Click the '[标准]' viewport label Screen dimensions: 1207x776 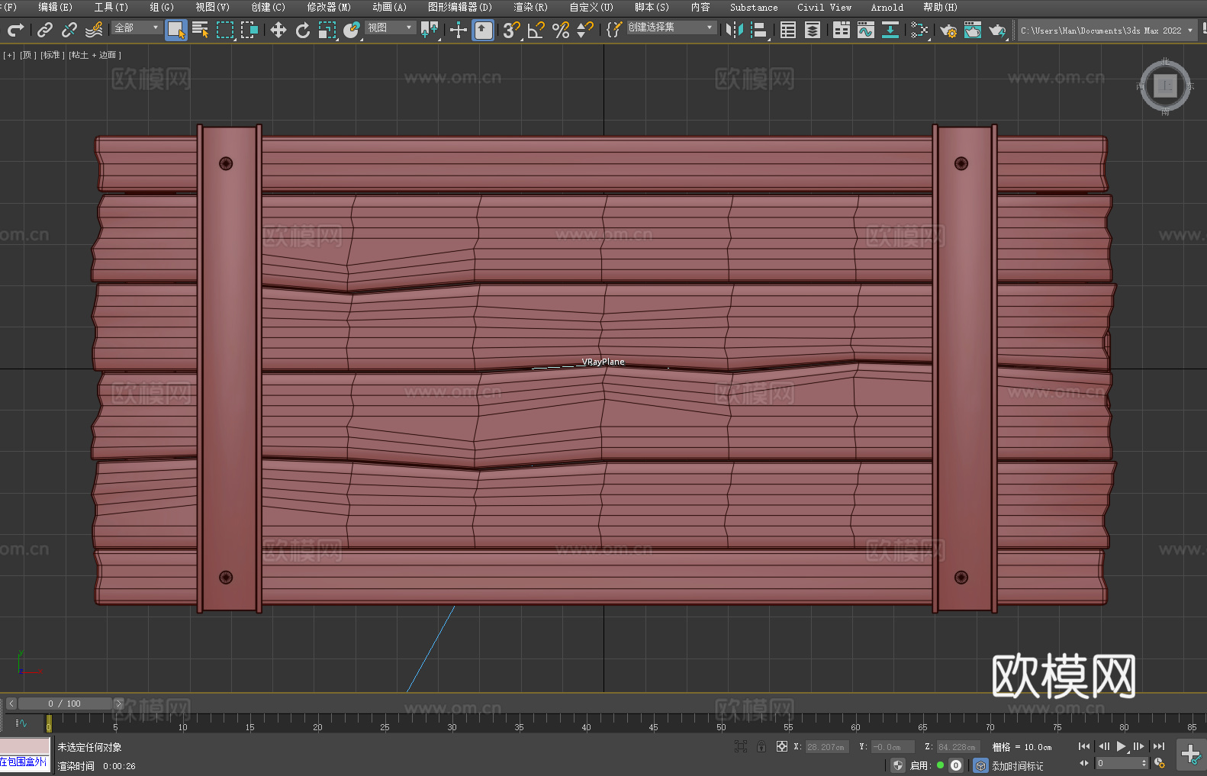[51, 55]
